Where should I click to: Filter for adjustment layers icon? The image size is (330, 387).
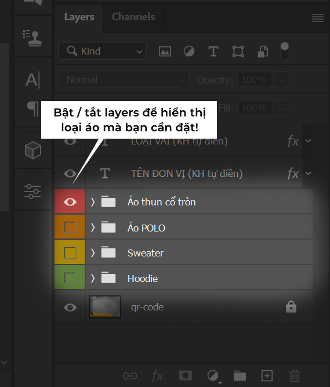pos(189,51)
